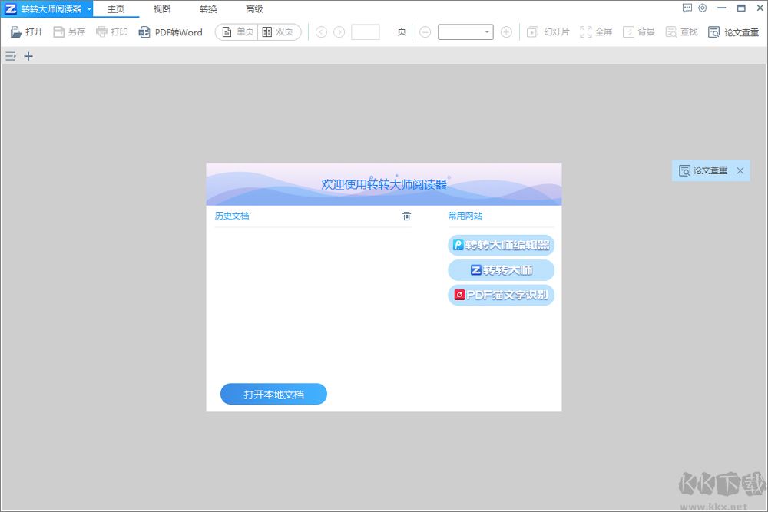The image size is (768, 512).
Task: Open the 视图 tab
Action: click(162, 8)
